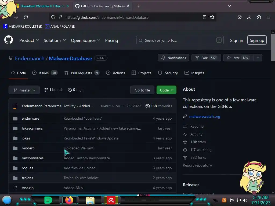Open MEDIAFIRE ROULETTER bookmark
This screenshot has height=206, width=275.
click(23, 27)
